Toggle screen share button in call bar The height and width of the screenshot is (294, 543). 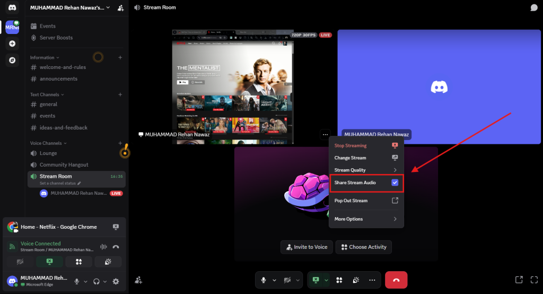[x=316, y=280]
